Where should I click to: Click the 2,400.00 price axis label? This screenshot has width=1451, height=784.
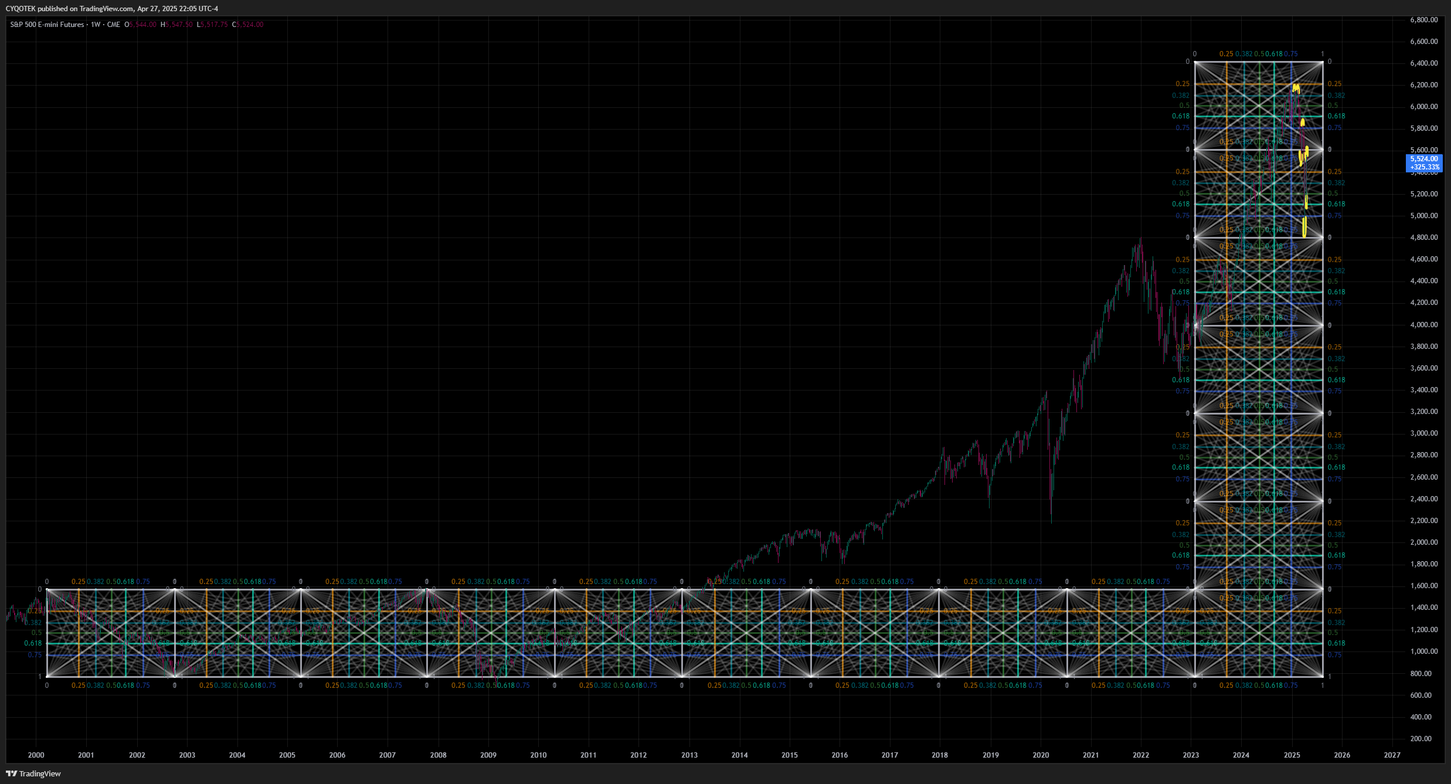click(1424, 499)
